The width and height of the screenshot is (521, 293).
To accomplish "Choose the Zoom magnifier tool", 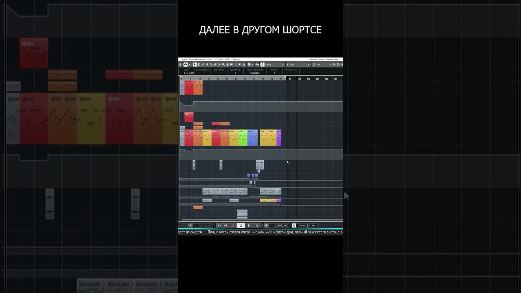I will (x=223, y=64).
